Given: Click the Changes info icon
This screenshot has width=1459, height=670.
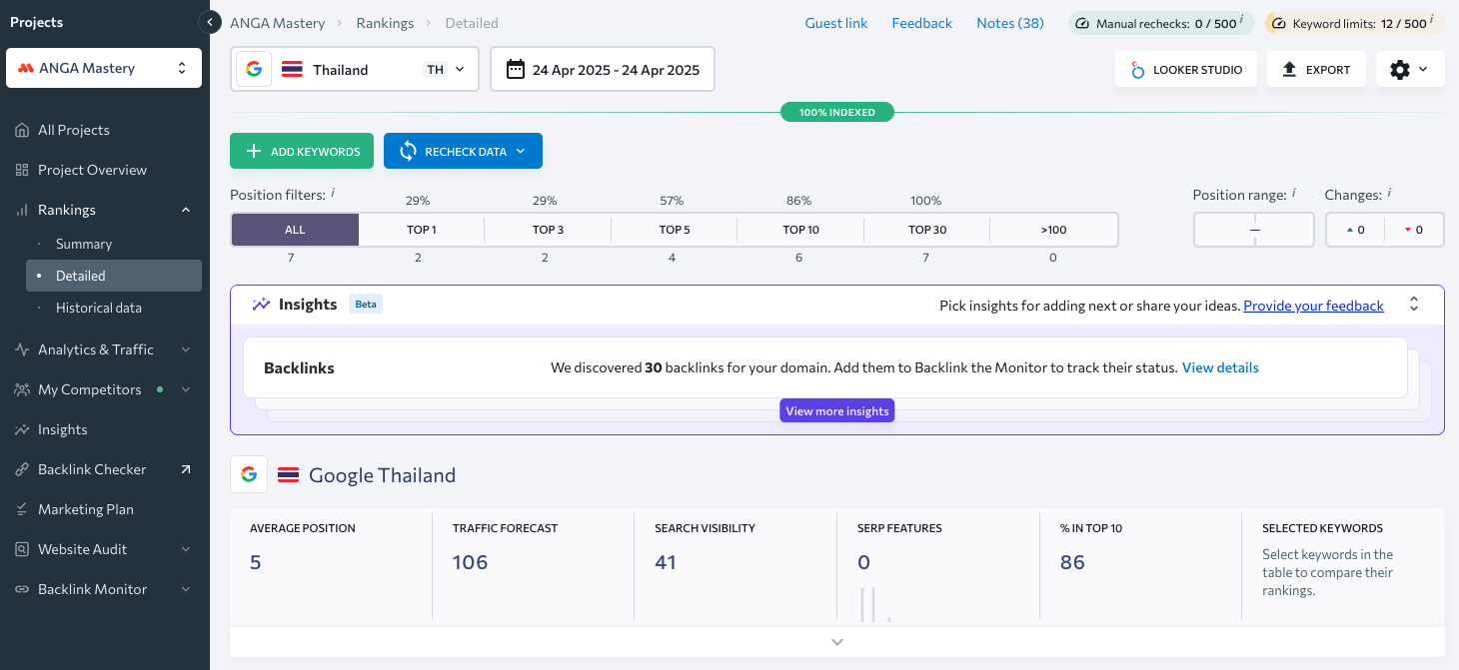Looking at the screenshot, I should (x=1389, y=194).
